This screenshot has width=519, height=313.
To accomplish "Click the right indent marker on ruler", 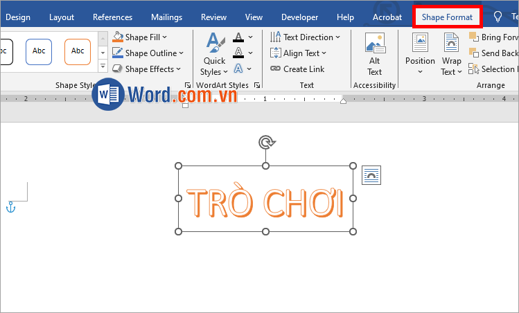I will coord(343,100).
